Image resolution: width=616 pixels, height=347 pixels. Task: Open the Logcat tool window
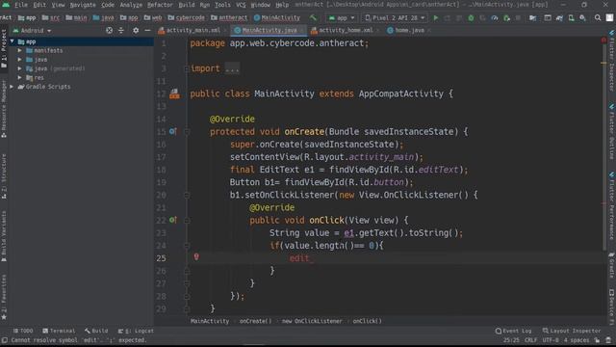136,331
